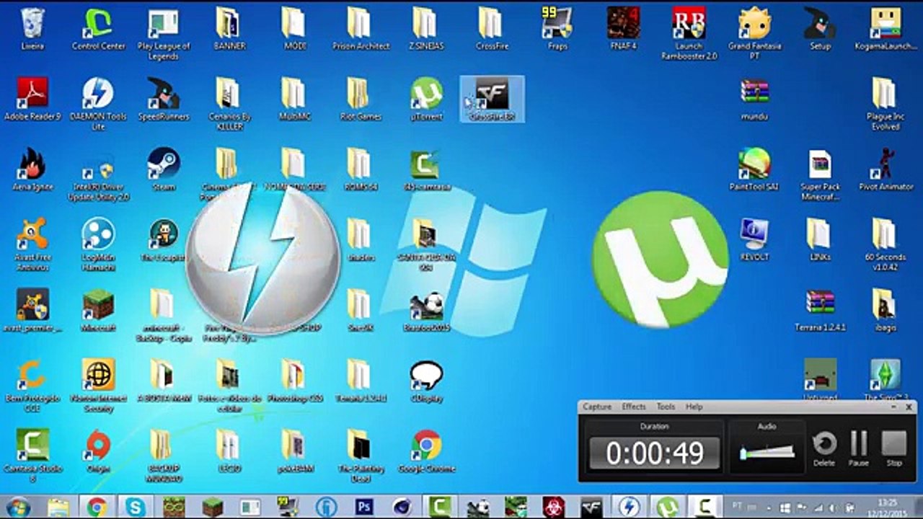The width and height of the screenshot is (923, 519).
Task: Select the highlighted CrossFire BR shortcut
Action: coord(492,99)
